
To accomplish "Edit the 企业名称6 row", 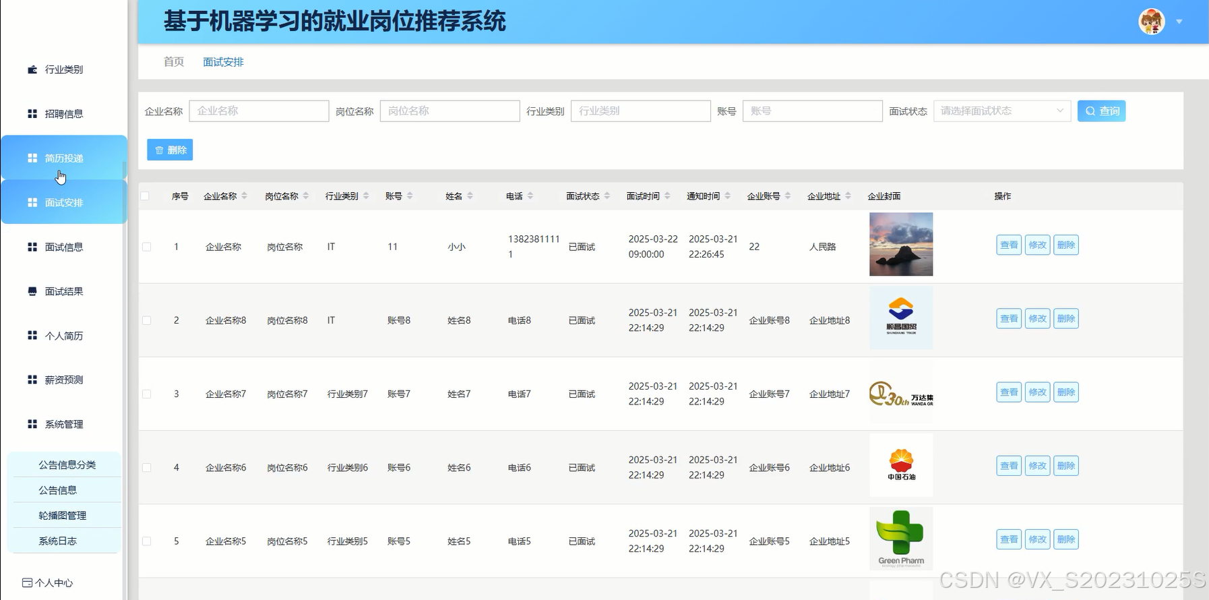I will (x=1037, y=465).
